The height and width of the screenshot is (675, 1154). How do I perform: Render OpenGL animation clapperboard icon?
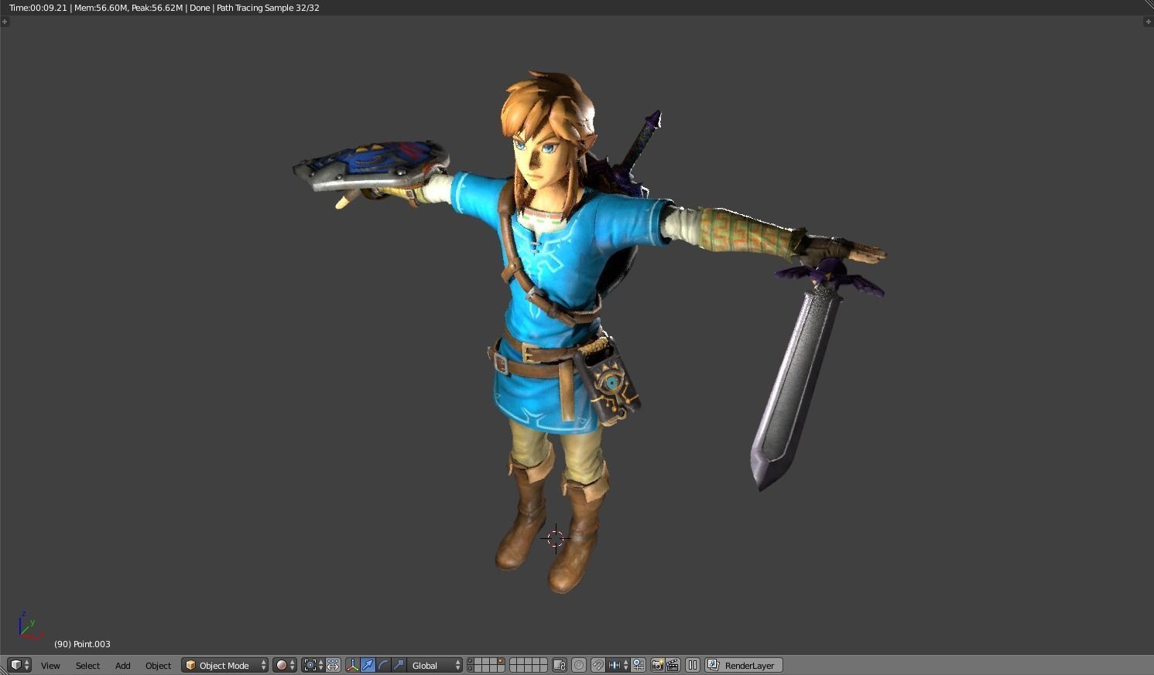(673, 665)
